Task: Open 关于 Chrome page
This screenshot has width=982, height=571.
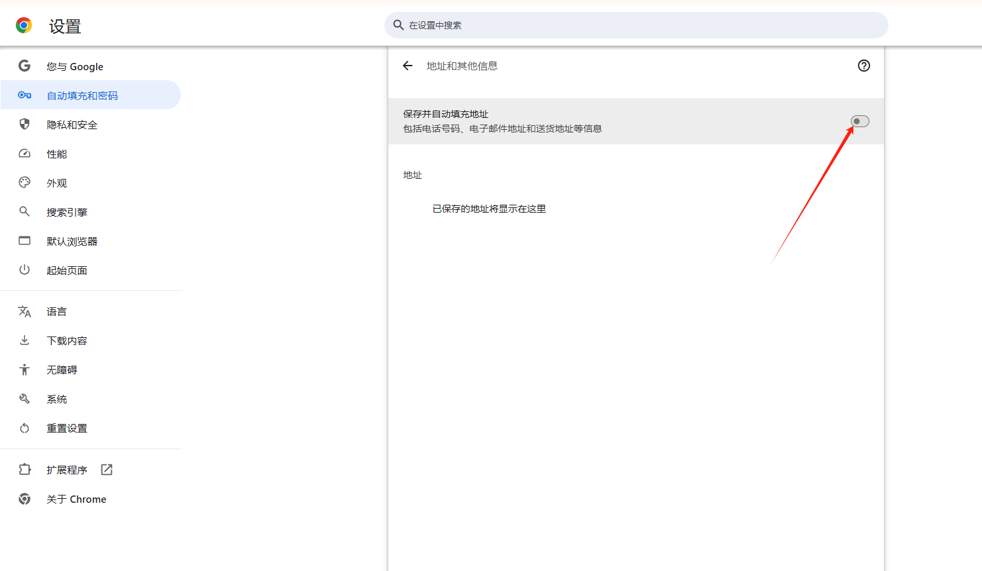Action: (91, 499)
